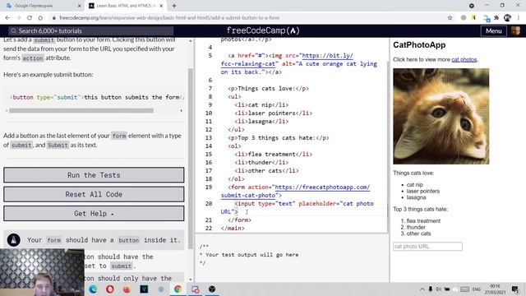Screen dimensions: 526x296
Task: Click the freecatphotoapp.com URL on line 19
Action: (x=322, y=187)
